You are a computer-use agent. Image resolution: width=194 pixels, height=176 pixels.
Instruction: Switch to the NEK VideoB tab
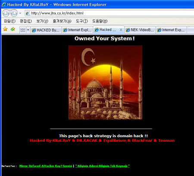coord(140,30)
